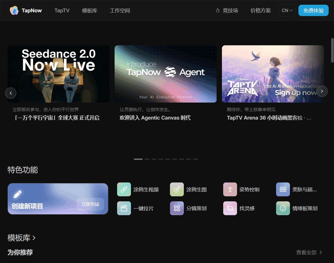Open the 价格方案 nav item
This screenshot has height=263, width=334.
(261, 10)
